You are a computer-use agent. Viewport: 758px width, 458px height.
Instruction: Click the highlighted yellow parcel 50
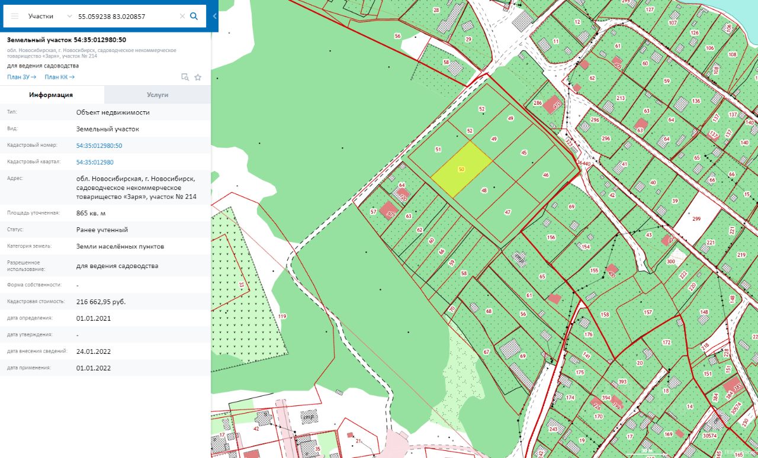[x=461, y=170]
